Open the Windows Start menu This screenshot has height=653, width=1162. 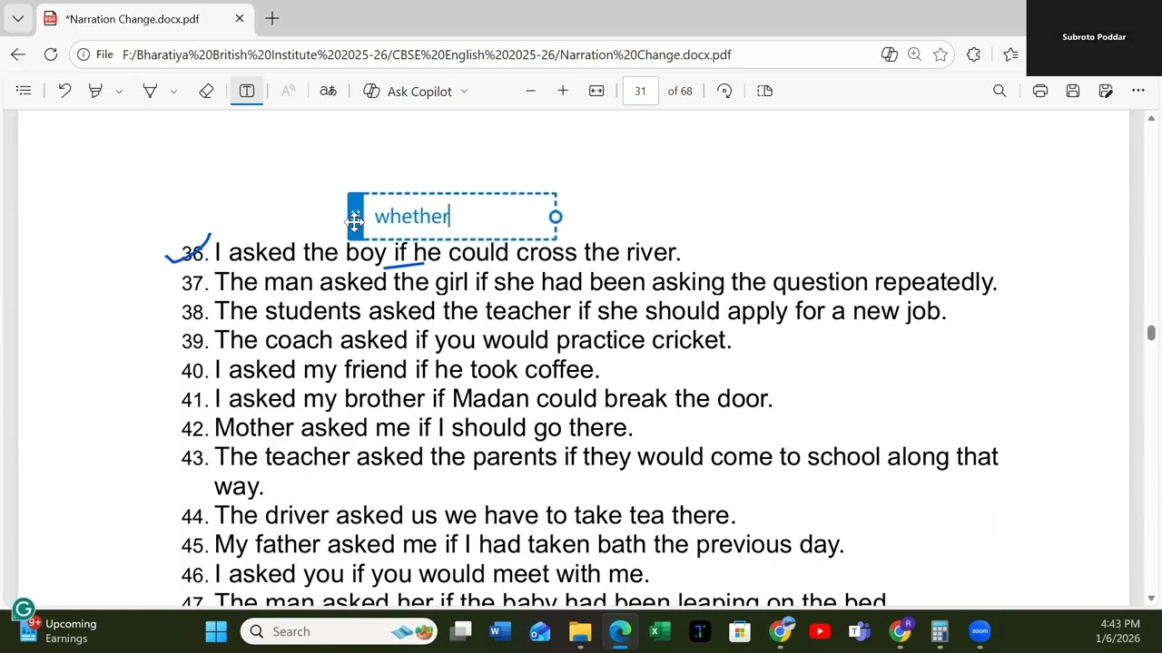tap(216, 631)
